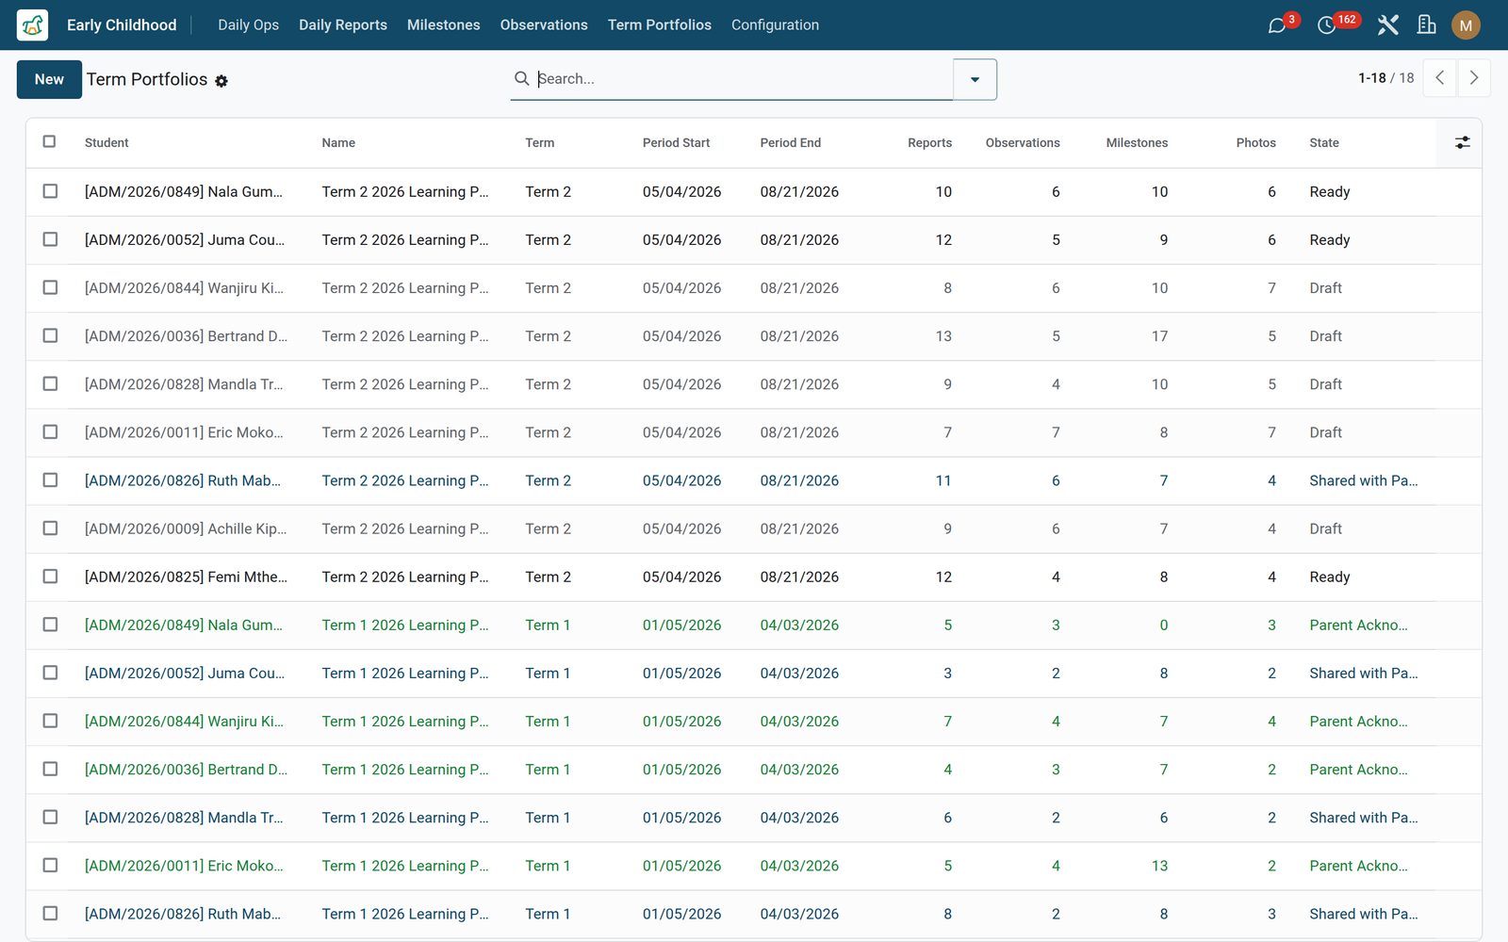Click the gear icon beside Term Portfolios

pyautogui.click(x=221, y=81)
